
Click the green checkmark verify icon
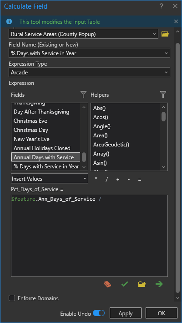pyautogui.click(x=125, y=284)
